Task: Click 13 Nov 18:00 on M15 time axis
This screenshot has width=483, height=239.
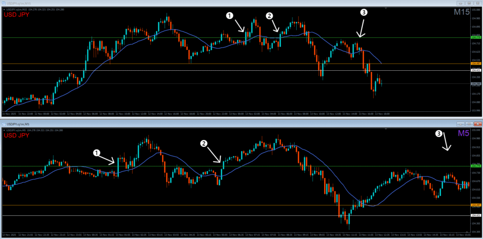Action: point(382,114)
